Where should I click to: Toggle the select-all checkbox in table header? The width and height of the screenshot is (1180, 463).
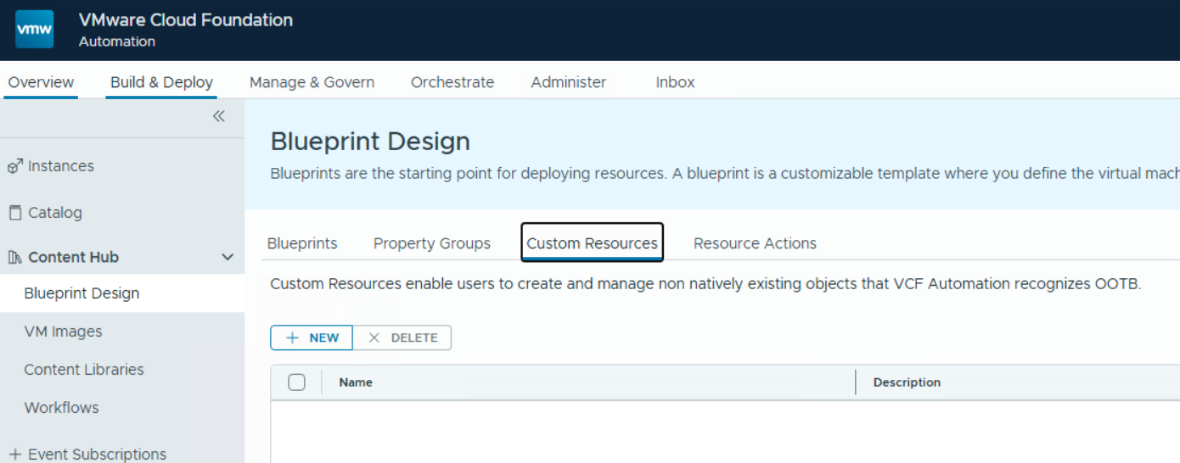(296, 382)
